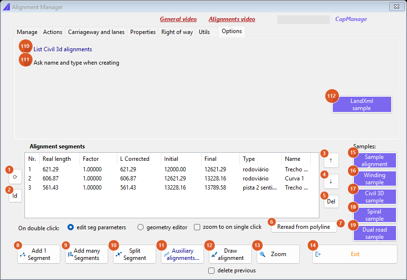This screenshot has width=407, height=280.
Task: Exit the Alignment Manager
Action: (354, 254)
